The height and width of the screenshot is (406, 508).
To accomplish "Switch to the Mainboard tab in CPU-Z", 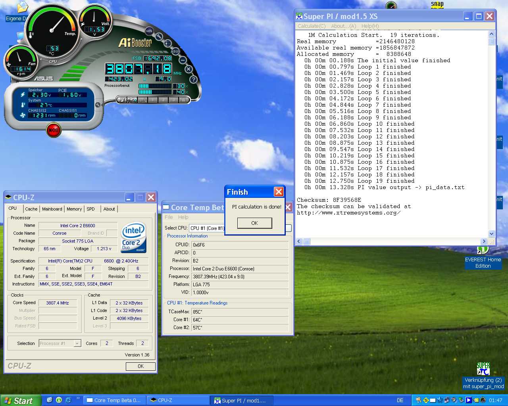I will click(52, 209).
